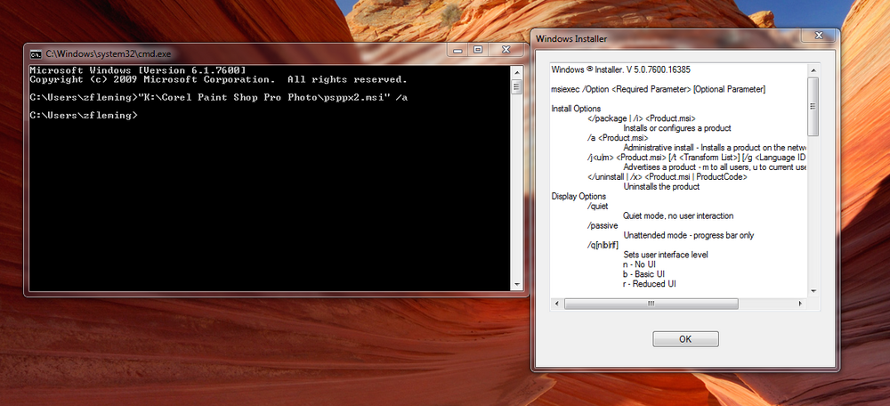Click the last 'C:\Users\zfleming>' prompt line
890x406 pixels.
84,115
